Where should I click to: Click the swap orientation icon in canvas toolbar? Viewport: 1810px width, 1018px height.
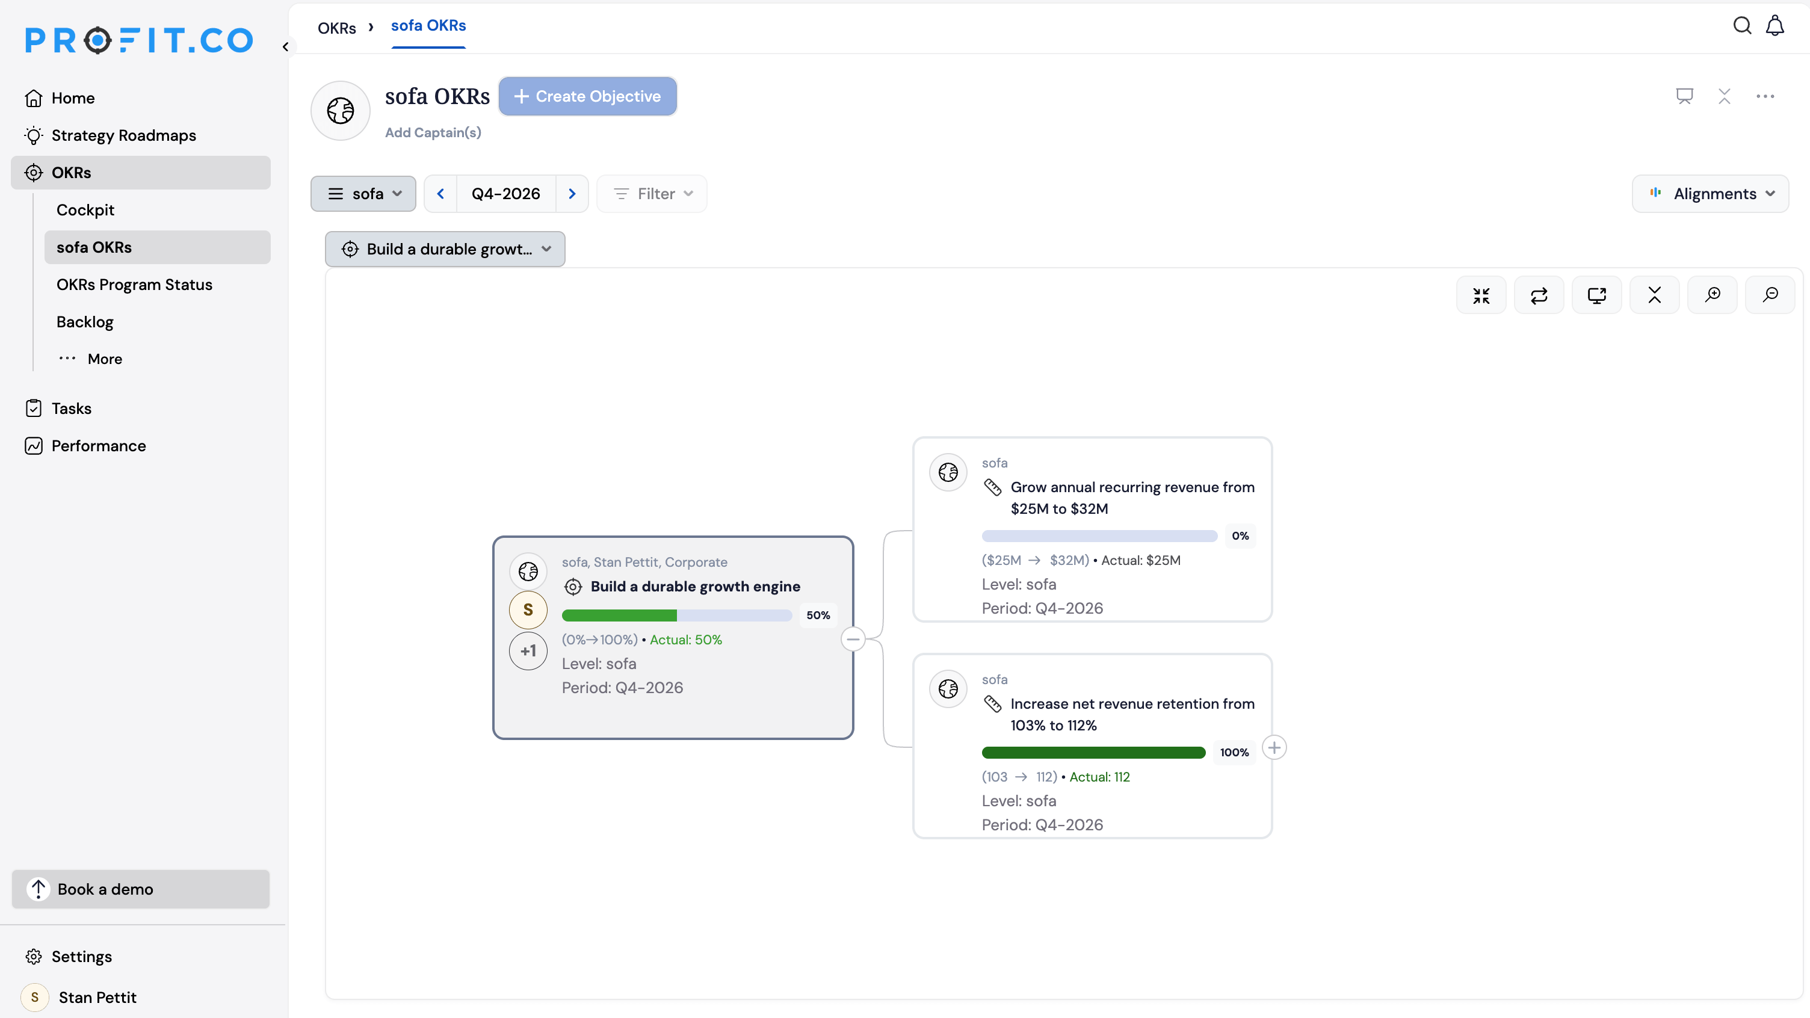coord(1539,295)
